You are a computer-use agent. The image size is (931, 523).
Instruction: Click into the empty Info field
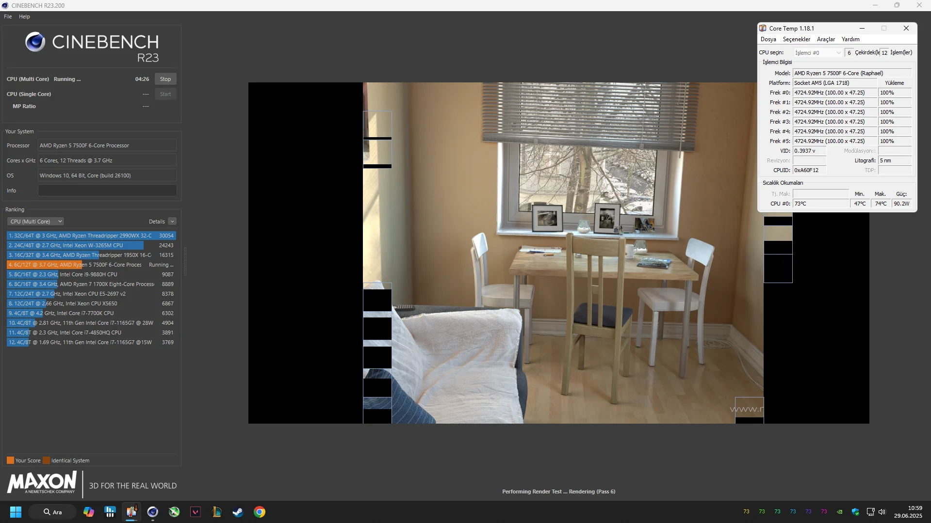(x=107, y=190)
